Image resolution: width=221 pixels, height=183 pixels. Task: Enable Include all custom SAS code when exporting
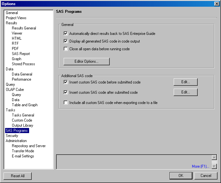(66, 103)
